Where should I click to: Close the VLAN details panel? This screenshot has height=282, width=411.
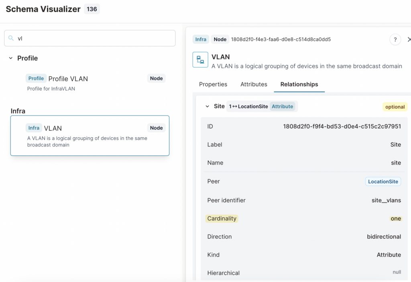coord(409,39)
